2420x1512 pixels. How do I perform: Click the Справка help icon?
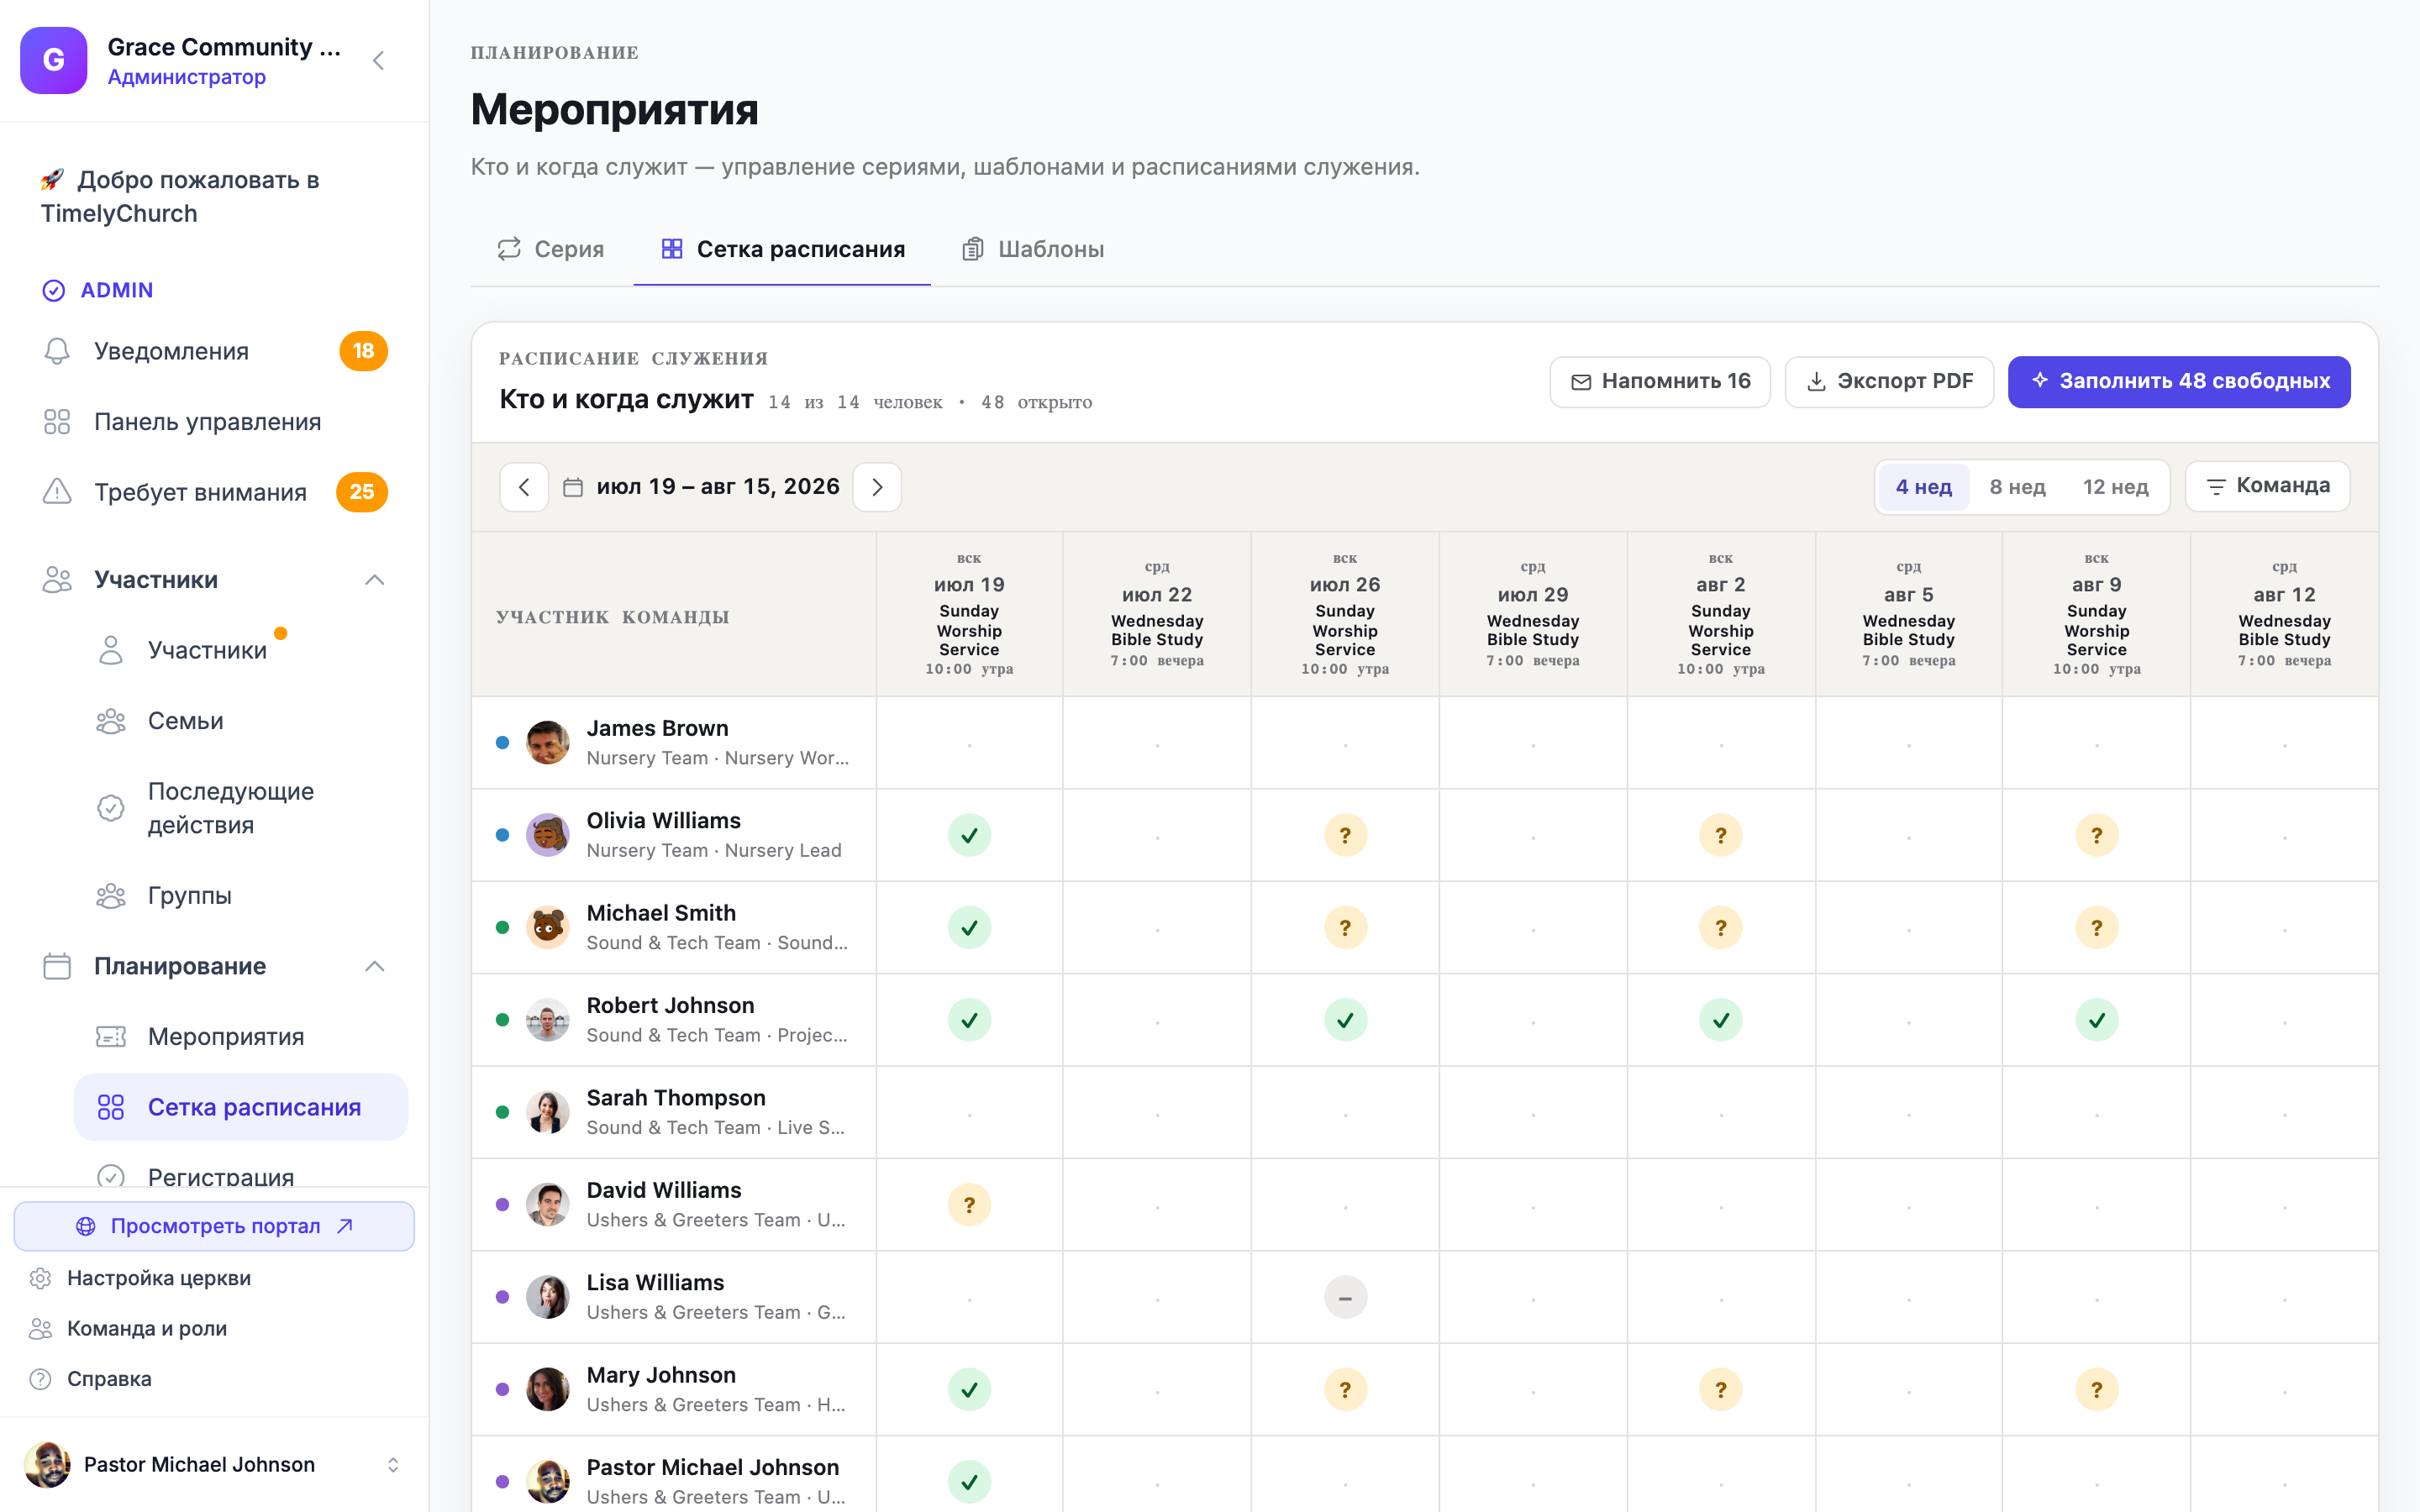40,1379
